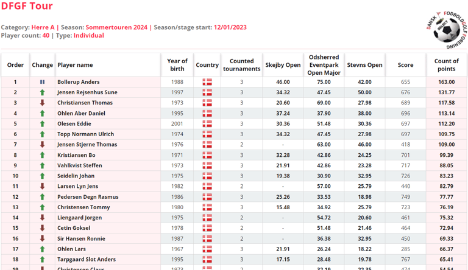Click the down arrow for Cetin Goksel
This screenshot has height=270, width=468.
43,228
